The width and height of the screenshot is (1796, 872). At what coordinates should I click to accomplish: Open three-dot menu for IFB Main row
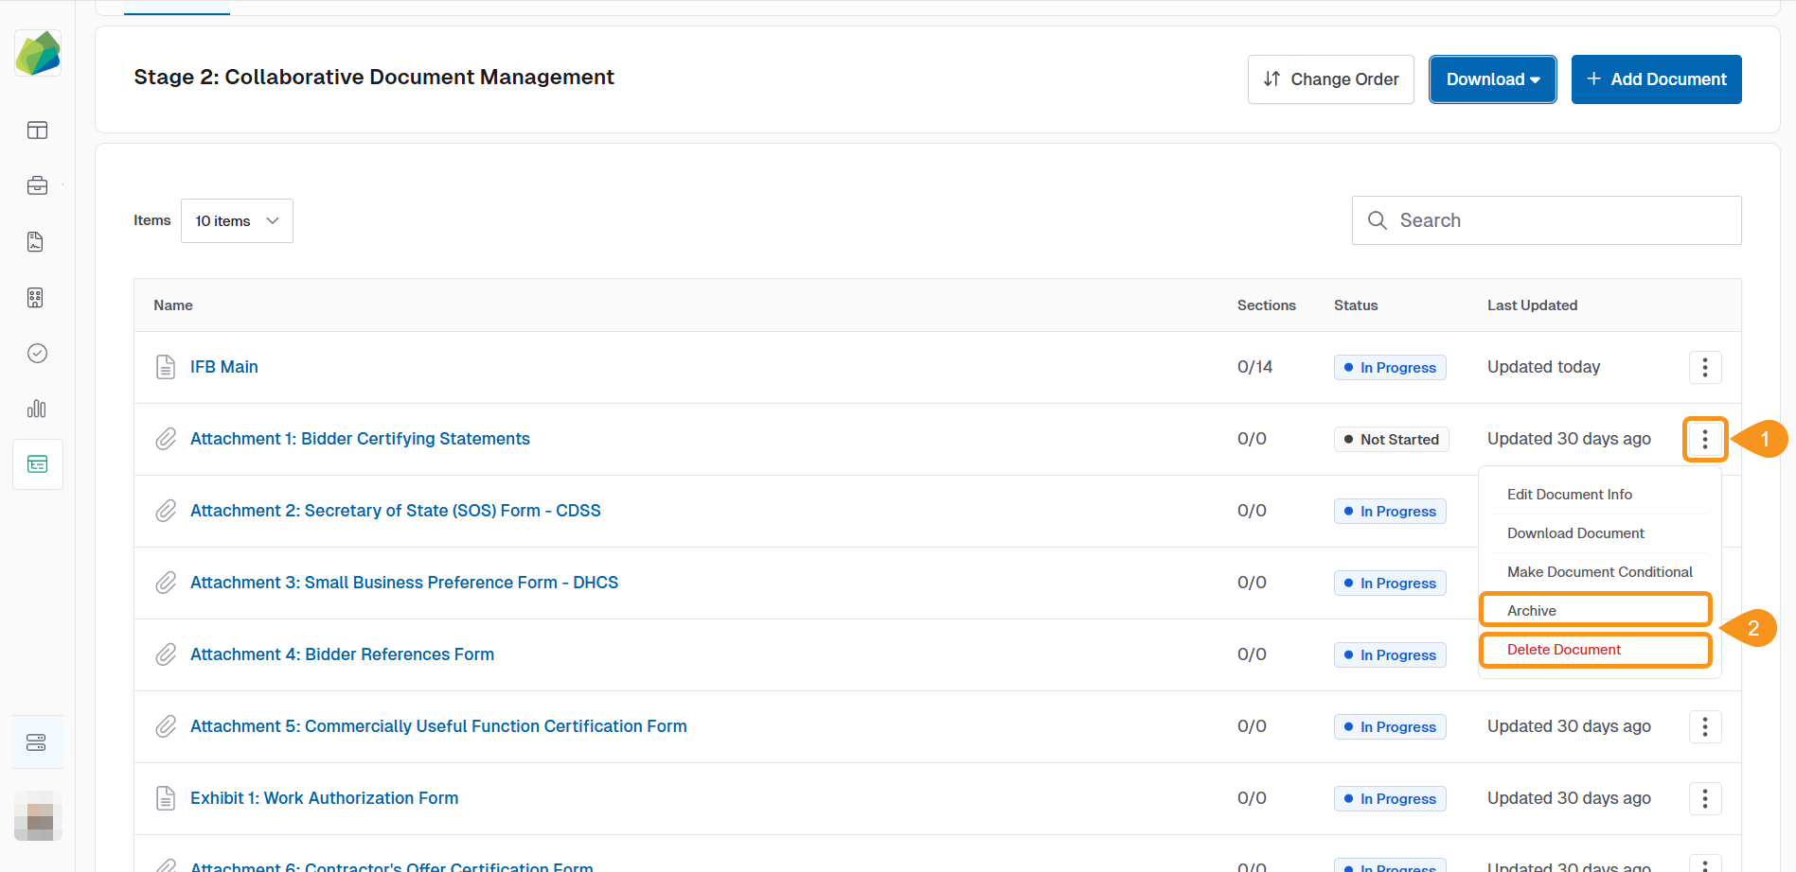click(x=1704, y=367)
